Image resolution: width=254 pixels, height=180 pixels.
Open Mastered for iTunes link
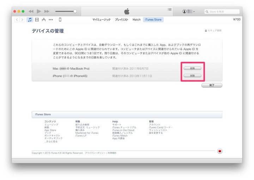[87, 133]
